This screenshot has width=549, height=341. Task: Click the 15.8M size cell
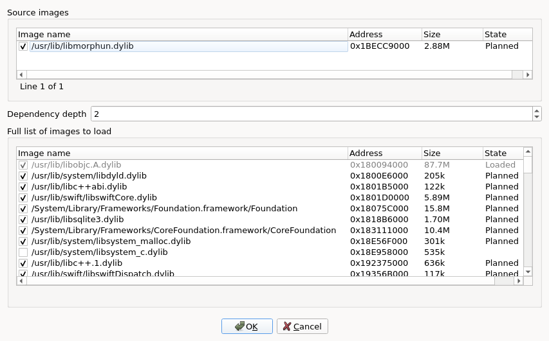[x=436, y=209]
